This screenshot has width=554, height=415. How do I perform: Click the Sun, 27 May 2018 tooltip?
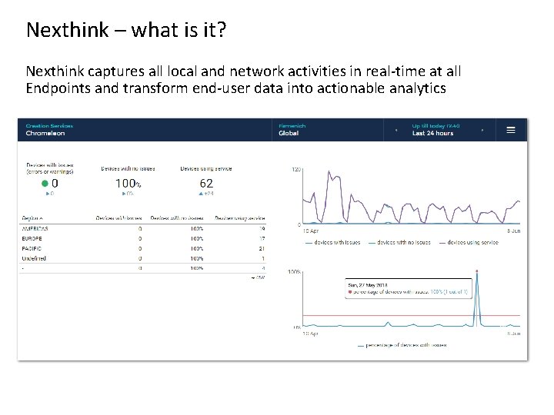tap(409, 289)
